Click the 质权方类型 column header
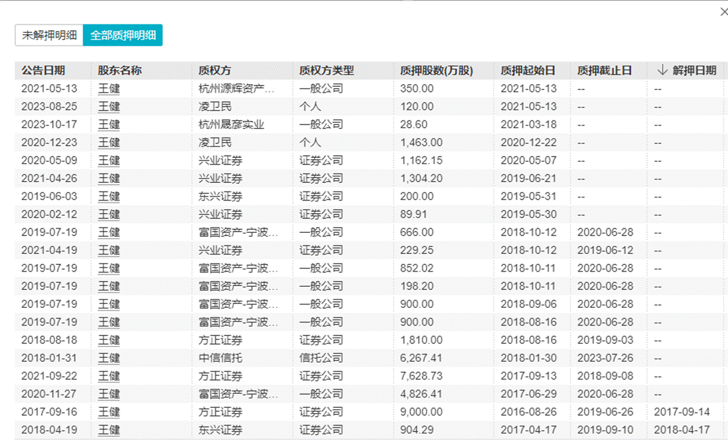The height and width of the screenshot is (446, 728). pos(326,70)
